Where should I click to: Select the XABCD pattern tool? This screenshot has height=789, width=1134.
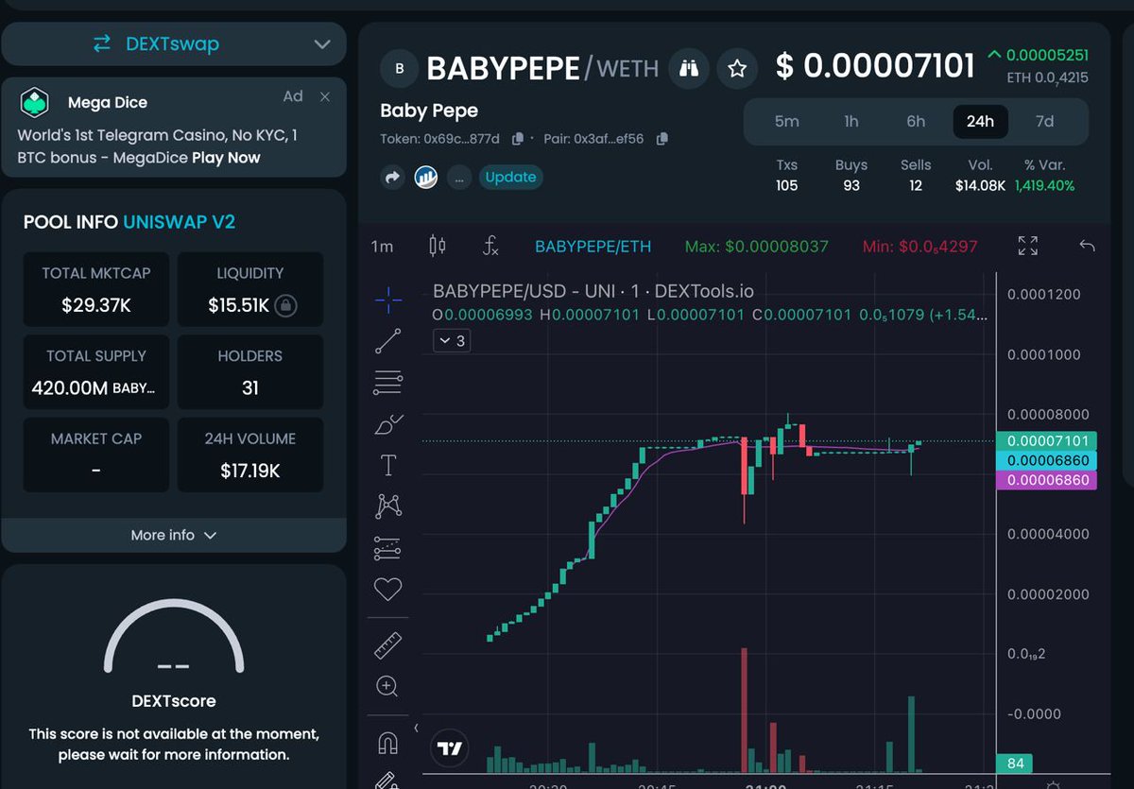point(387,506)
